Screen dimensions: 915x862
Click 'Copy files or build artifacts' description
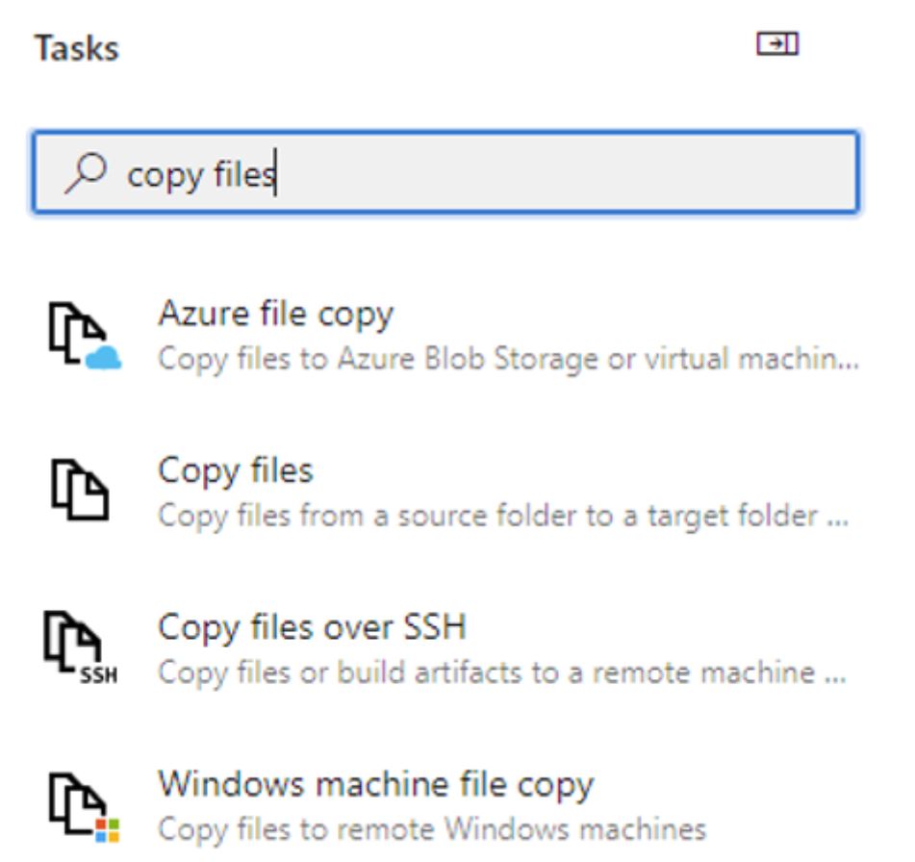coord(502,672)
